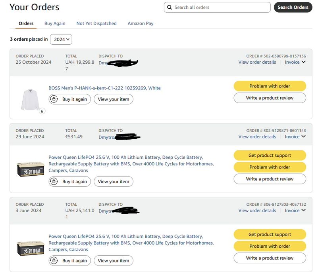Open the battery thumbnail in the 29 June order

(x=31, y=169)
